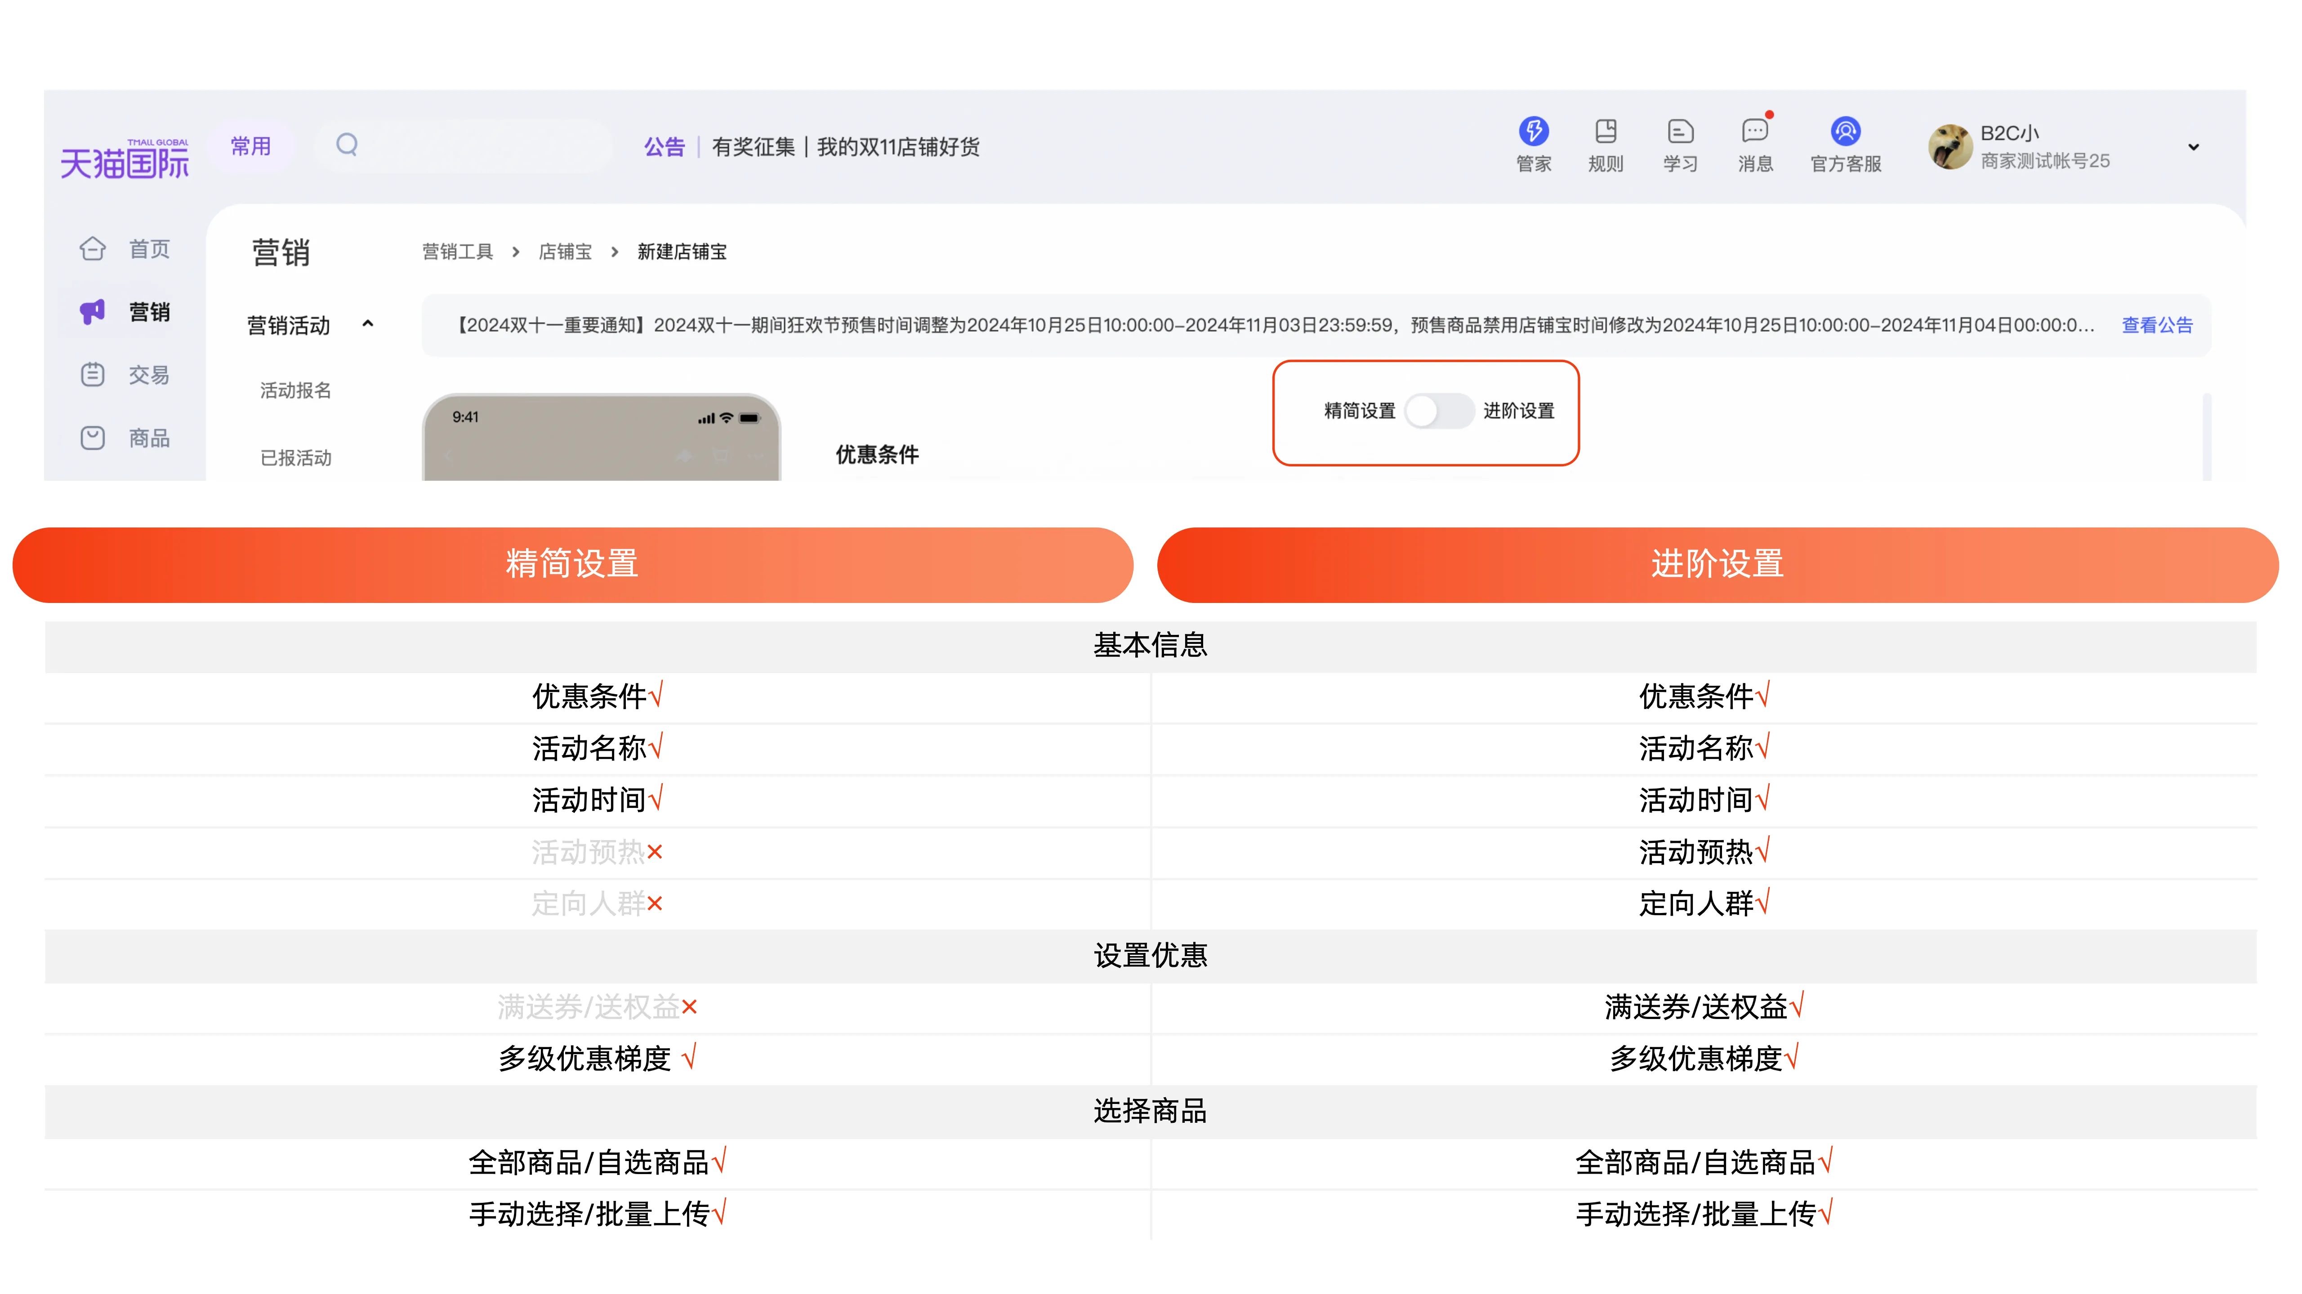Screen dimensions: 2302x1294
Task: Open 已报活动 submenu item
Action: point(296,457)
